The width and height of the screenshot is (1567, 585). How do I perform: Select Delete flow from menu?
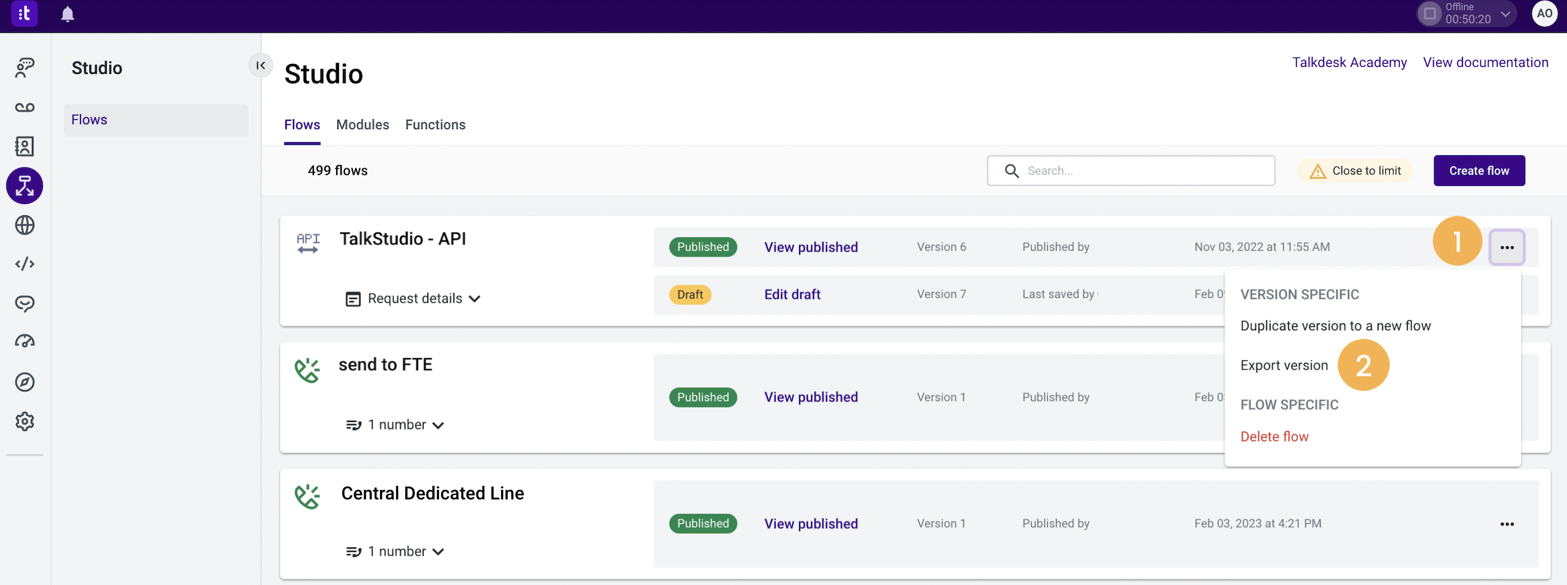1274,437
